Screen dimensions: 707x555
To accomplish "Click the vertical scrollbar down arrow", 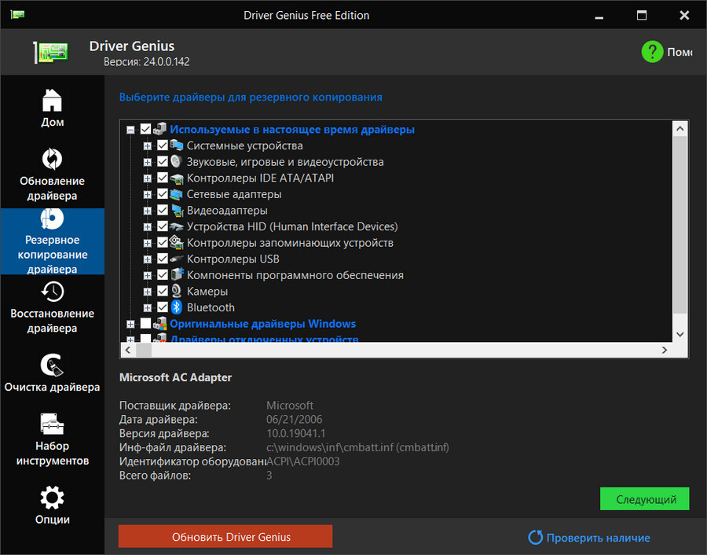I will 680,334.
